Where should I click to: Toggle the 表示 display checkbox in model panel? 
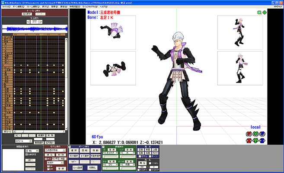coord(46,159)
